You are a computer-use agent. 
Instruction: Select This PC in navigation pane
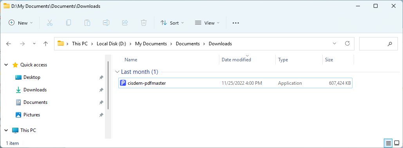coord(28,130)
